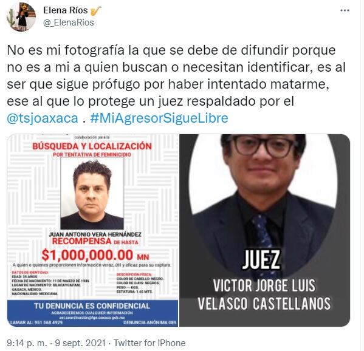The height and width of the screenshot is (351, 364).
Task: Click the blue Tu Denuncia es Confidencial banner
Action: click(92, 313)
